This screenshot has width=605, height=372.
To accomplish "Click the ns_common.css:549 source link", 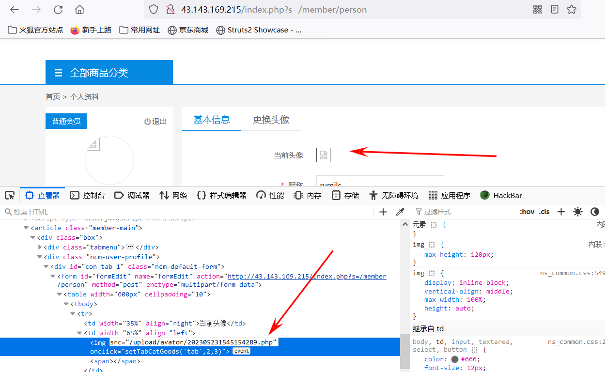I will pyautogui.click(x=572, y=273).
